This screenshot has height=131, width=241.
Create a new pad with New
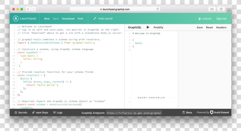click(x=47, y=19)
